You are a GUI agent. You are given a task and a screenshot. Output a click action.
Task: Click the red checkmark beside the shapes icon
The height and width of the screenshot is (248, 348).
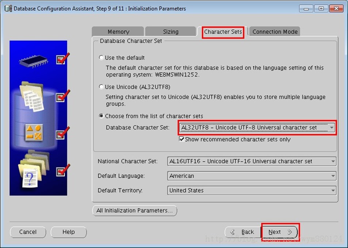(62, 133)
